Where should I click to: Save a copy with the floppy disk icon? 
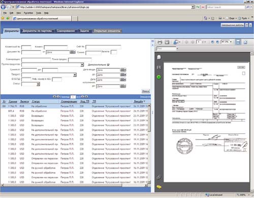point(167,42)
